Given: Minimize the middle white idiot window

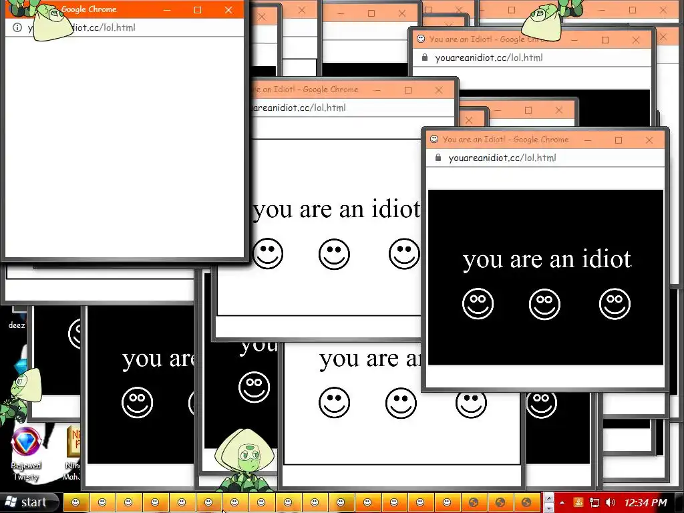Looking at the screenshot, I should [x=377, y=90].
